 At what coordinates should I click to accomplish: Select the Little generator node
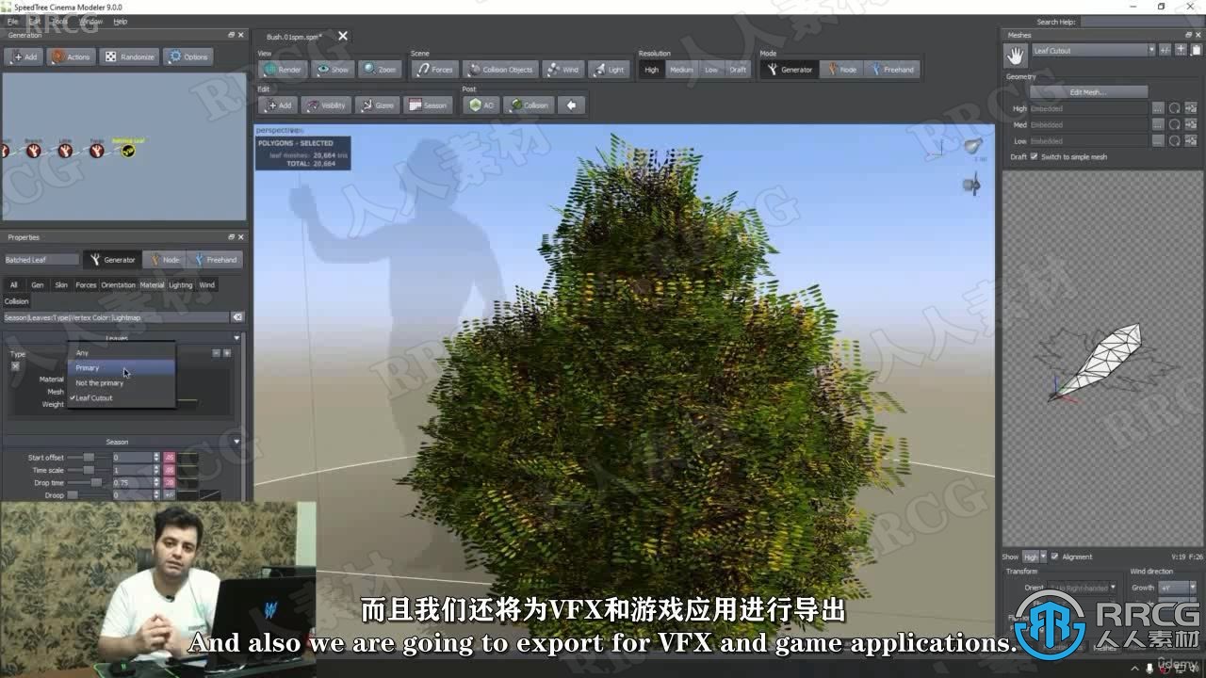coord(65,150)
